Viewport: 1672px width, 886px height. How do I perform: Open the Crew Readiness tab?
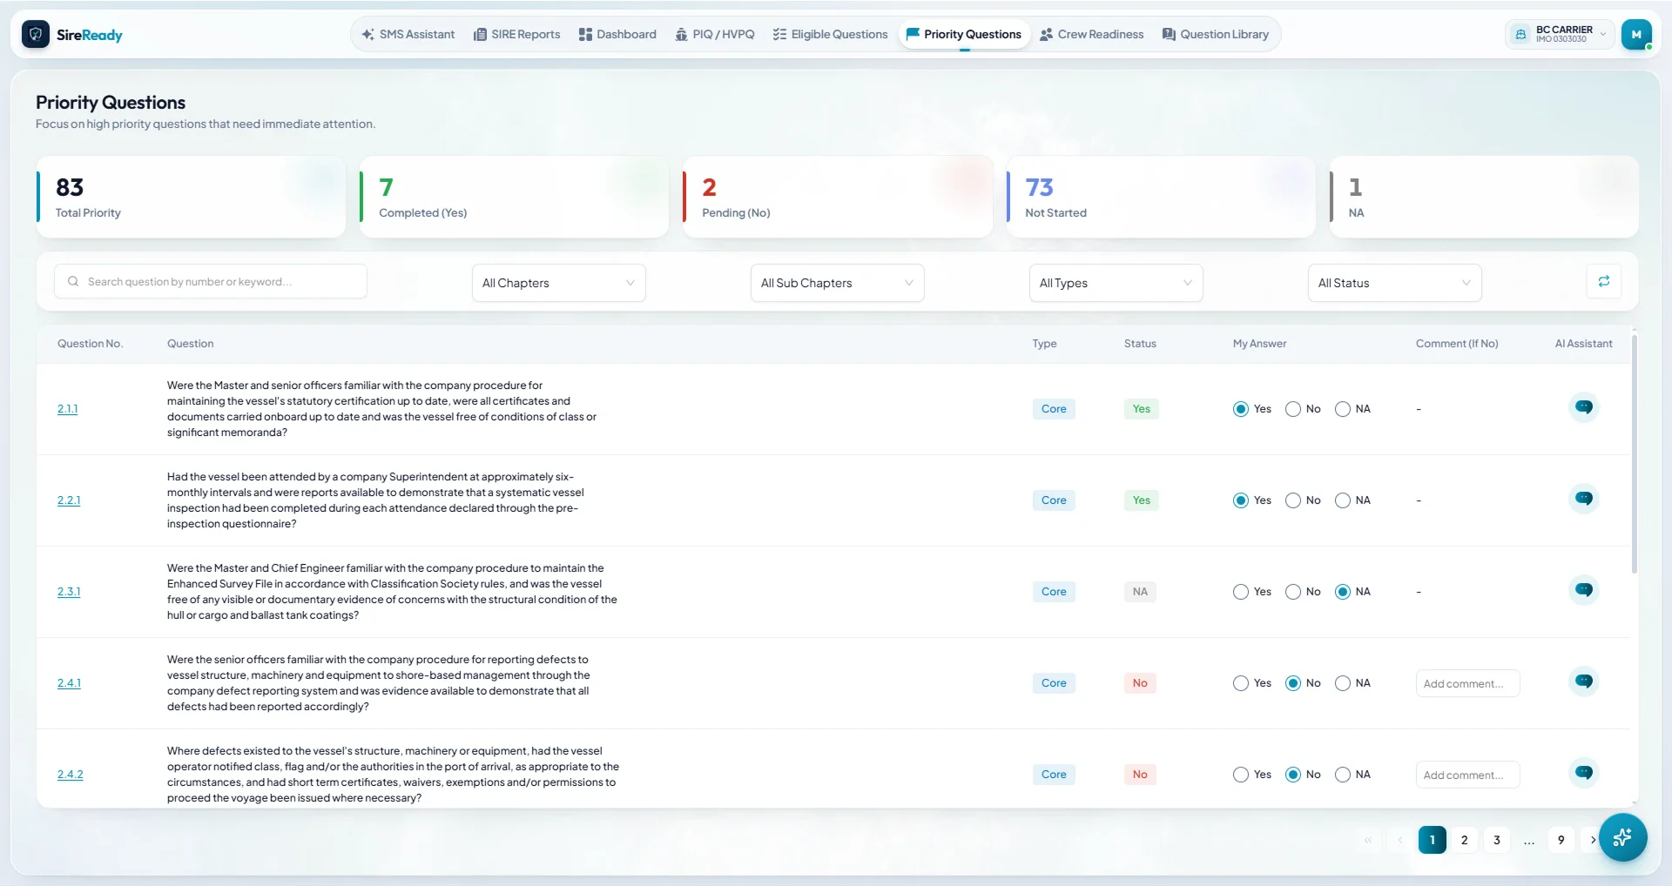coord(1092,35)
